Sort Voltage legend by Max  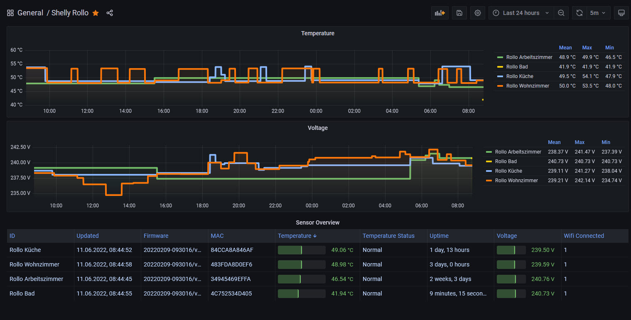[x=579, y=142]
